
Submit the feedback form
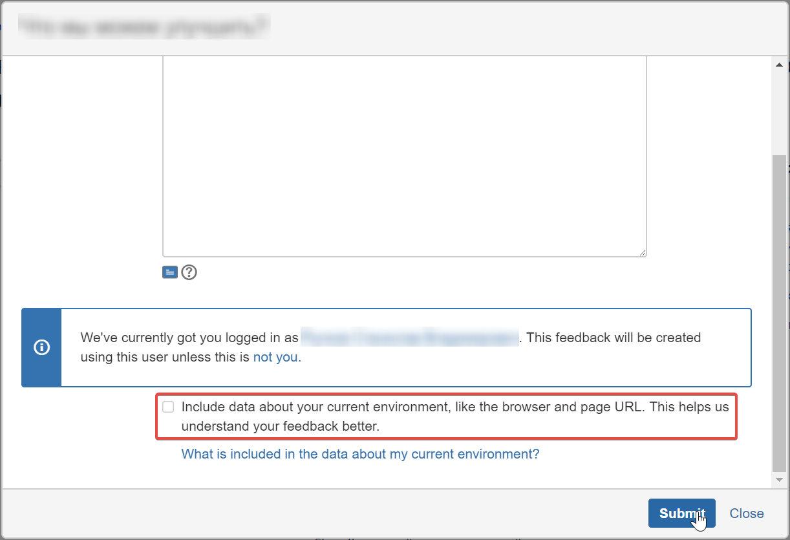(x=682, y=513)
